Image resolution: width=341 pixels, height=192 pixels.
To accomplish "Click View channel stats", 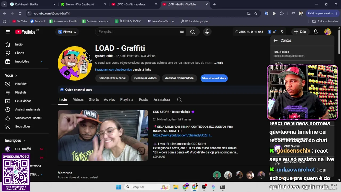I will [x=214, y=78].
